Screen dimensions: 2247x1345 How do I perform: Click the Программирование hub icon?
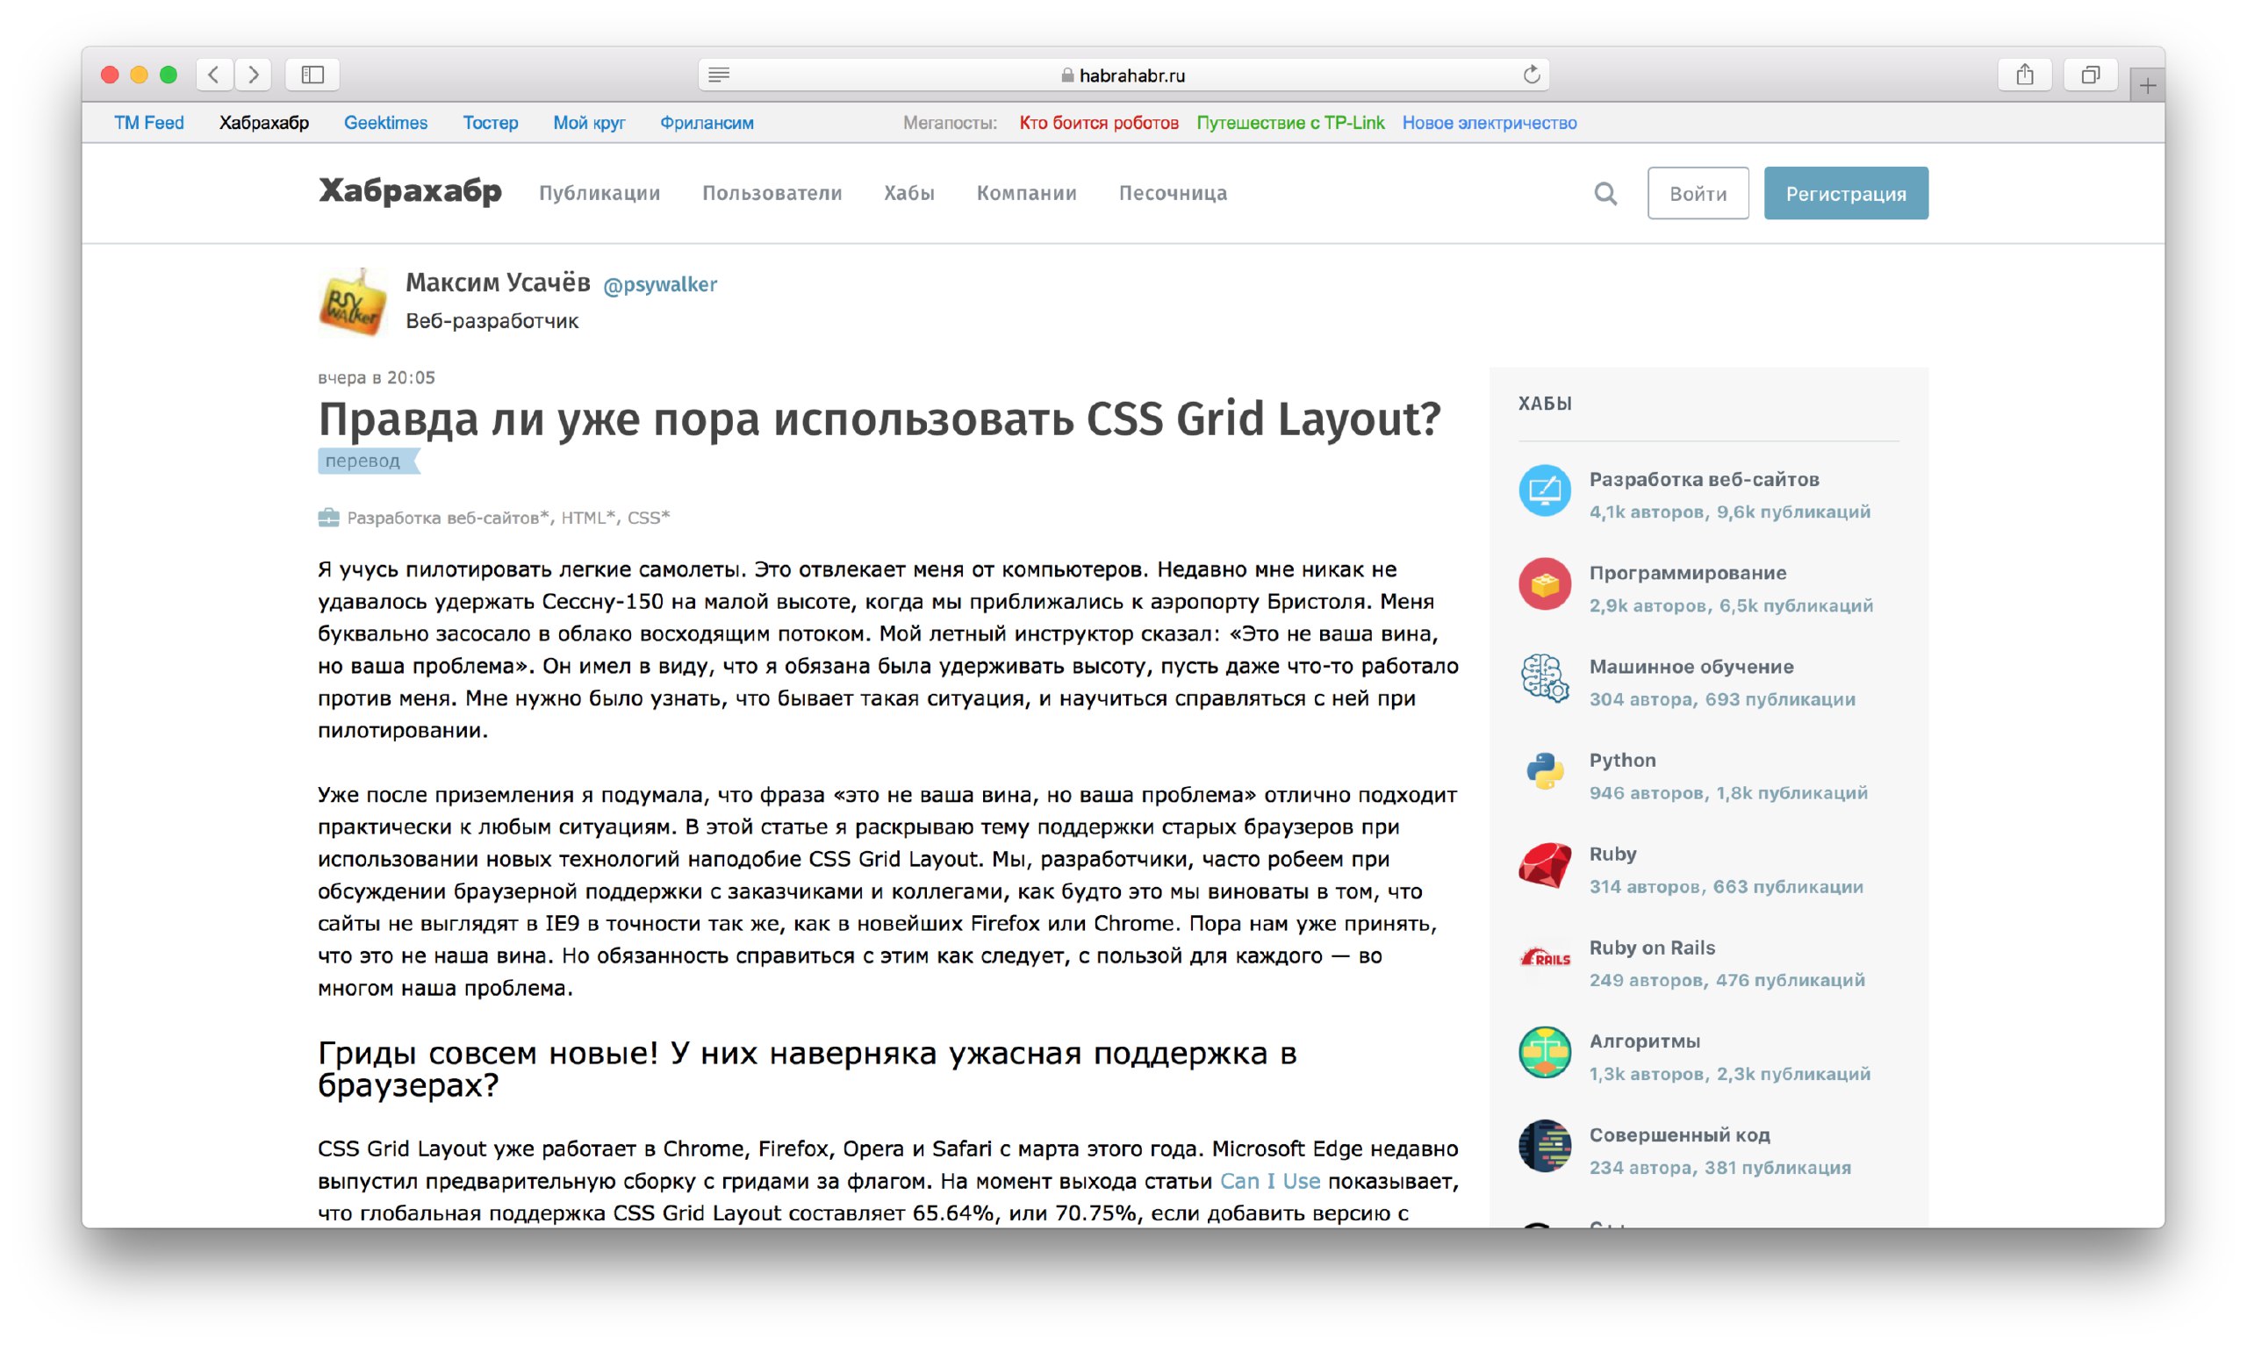(x=1545, y=583)
